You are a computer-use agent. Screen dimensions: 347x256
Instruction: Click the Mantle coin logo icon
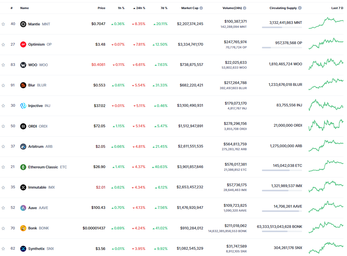tap(23, 24)
